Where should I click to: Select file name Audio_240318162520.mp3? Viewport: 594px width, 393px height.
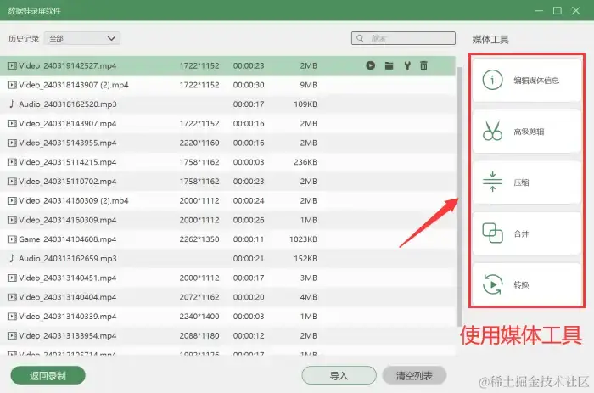(x=68, y=104)
